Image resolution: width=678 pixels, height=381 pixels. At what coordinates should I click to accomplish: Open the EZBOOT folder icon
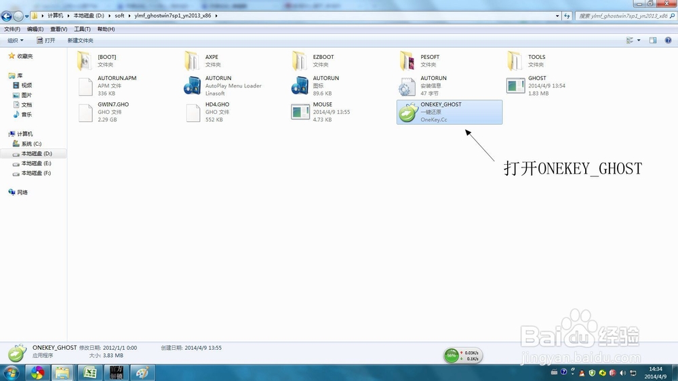tap(299, 61)
